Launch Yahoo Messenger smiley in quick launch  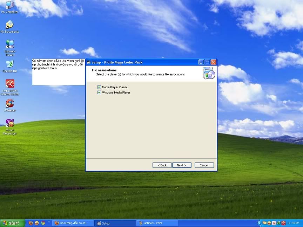point(37,223)
